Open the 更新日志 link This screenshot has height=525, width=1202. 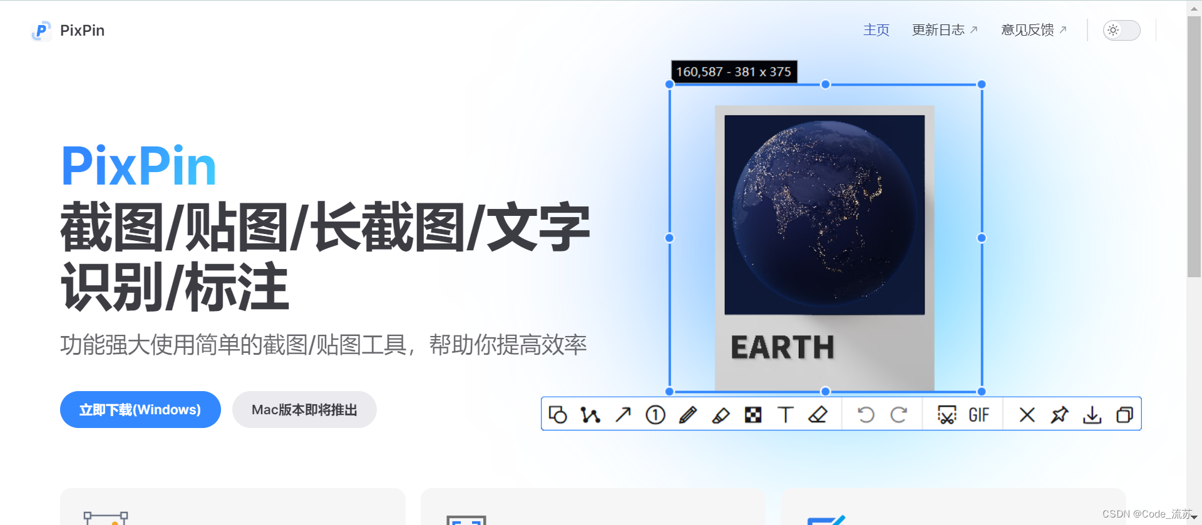945,30
